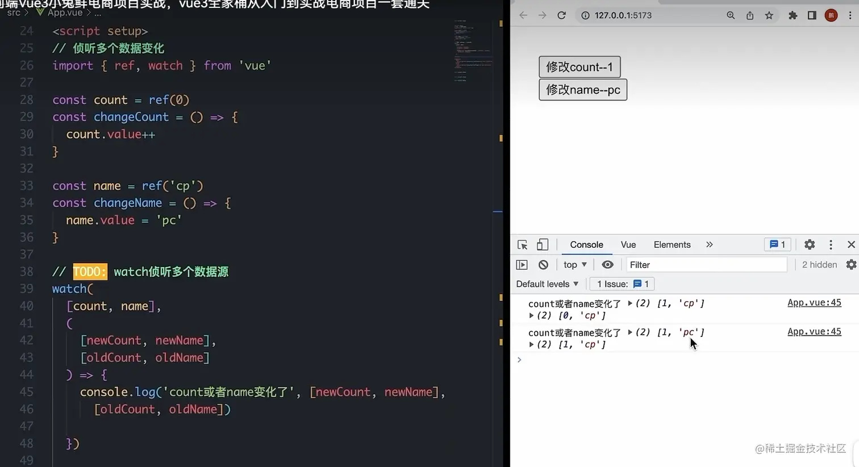Click the editor minimap

(x=473, y=51)
